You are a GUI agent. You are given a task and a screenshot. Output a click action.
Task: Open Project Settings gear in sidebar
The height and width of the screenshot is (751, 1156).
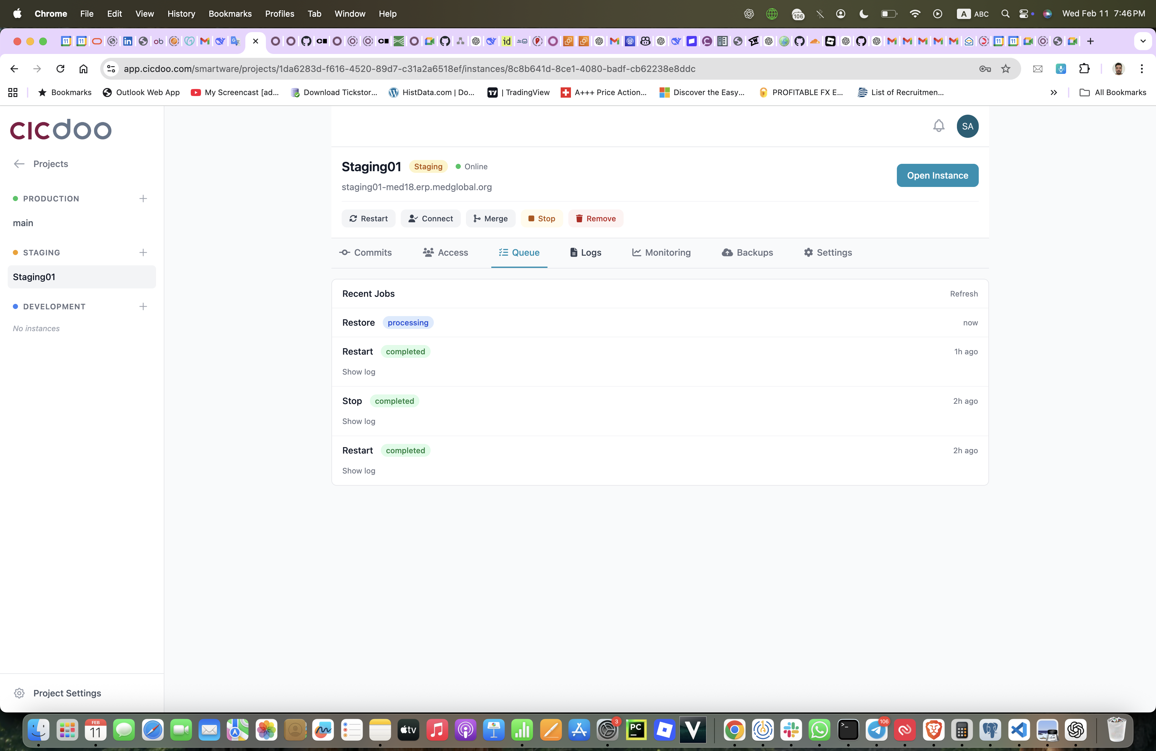click(20, 693)
